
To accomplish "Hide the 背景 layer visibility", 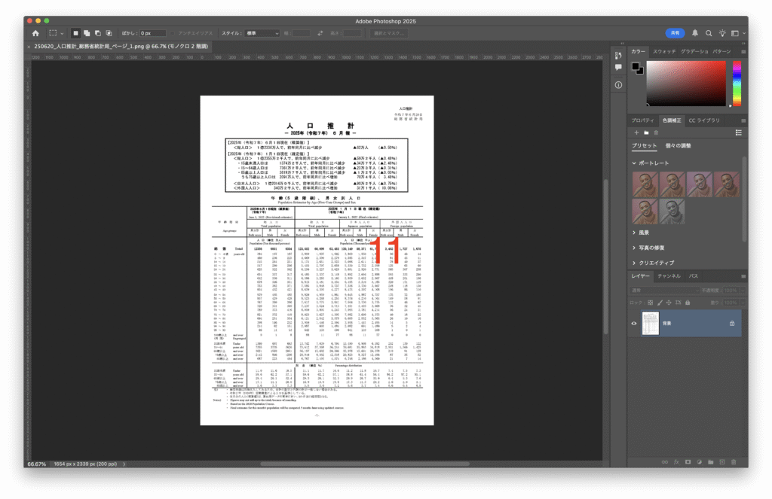I will click(x=633, y=324).
